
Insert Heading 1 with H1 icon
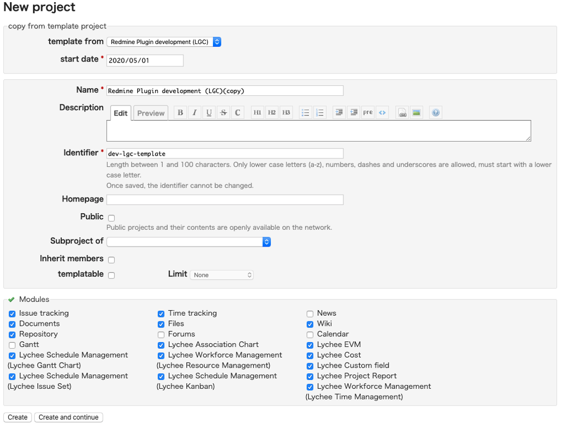tap(258, 113)
